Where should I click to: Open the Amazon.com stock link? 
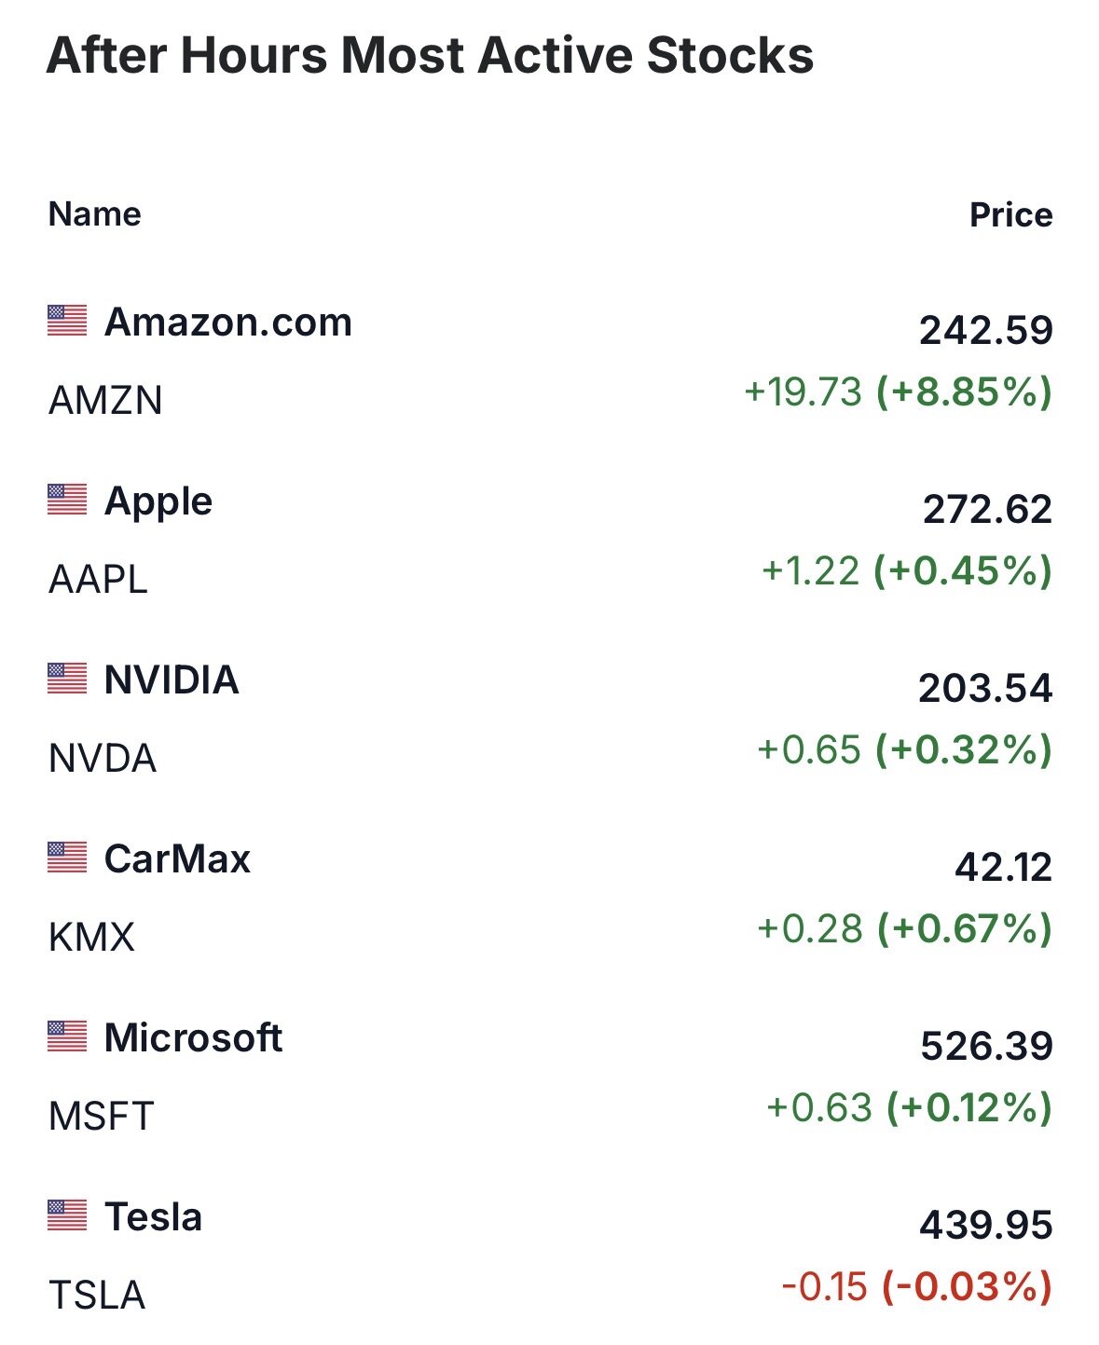228,323
